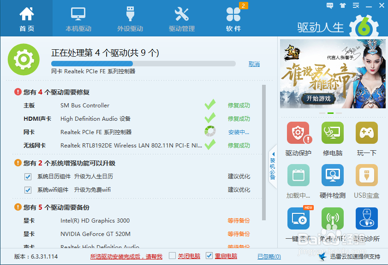The height and width of the screenshot is (265, 388).
Task: Click the 驱动人生 6 gear logo
Action: pyautogui.click(x=364, y=26)
